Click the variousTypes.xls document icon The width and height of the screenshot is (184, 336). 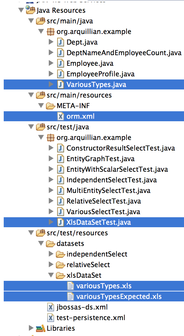pos(71,286)
